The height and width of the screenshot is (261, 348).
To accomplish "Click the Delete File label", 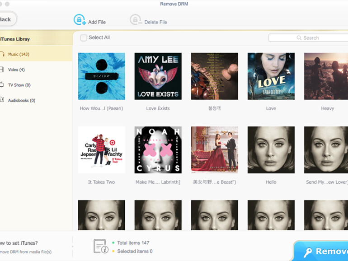I will (x=156, y=22).
